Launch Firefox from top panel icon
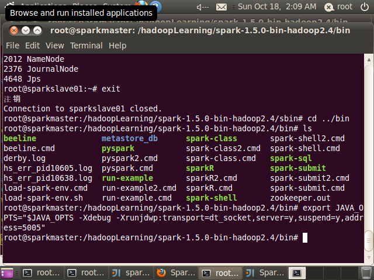 pyautogui.click(x=141, y=4)
